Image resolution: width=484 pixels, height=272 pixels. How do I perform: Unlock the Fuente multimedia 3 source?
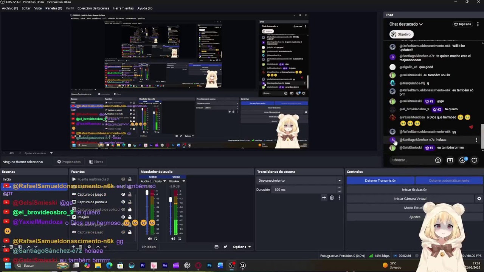coord(130,179)
